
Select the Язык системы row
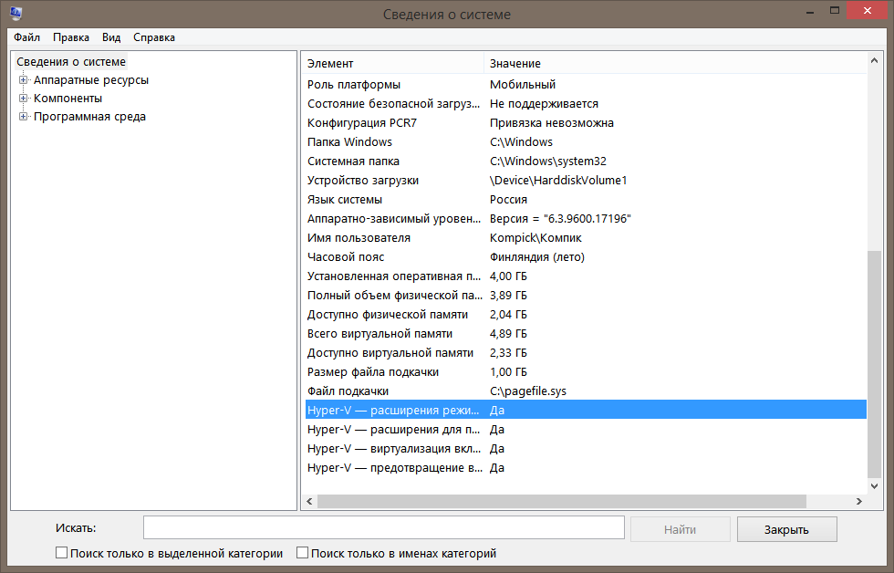click(586, 200)
